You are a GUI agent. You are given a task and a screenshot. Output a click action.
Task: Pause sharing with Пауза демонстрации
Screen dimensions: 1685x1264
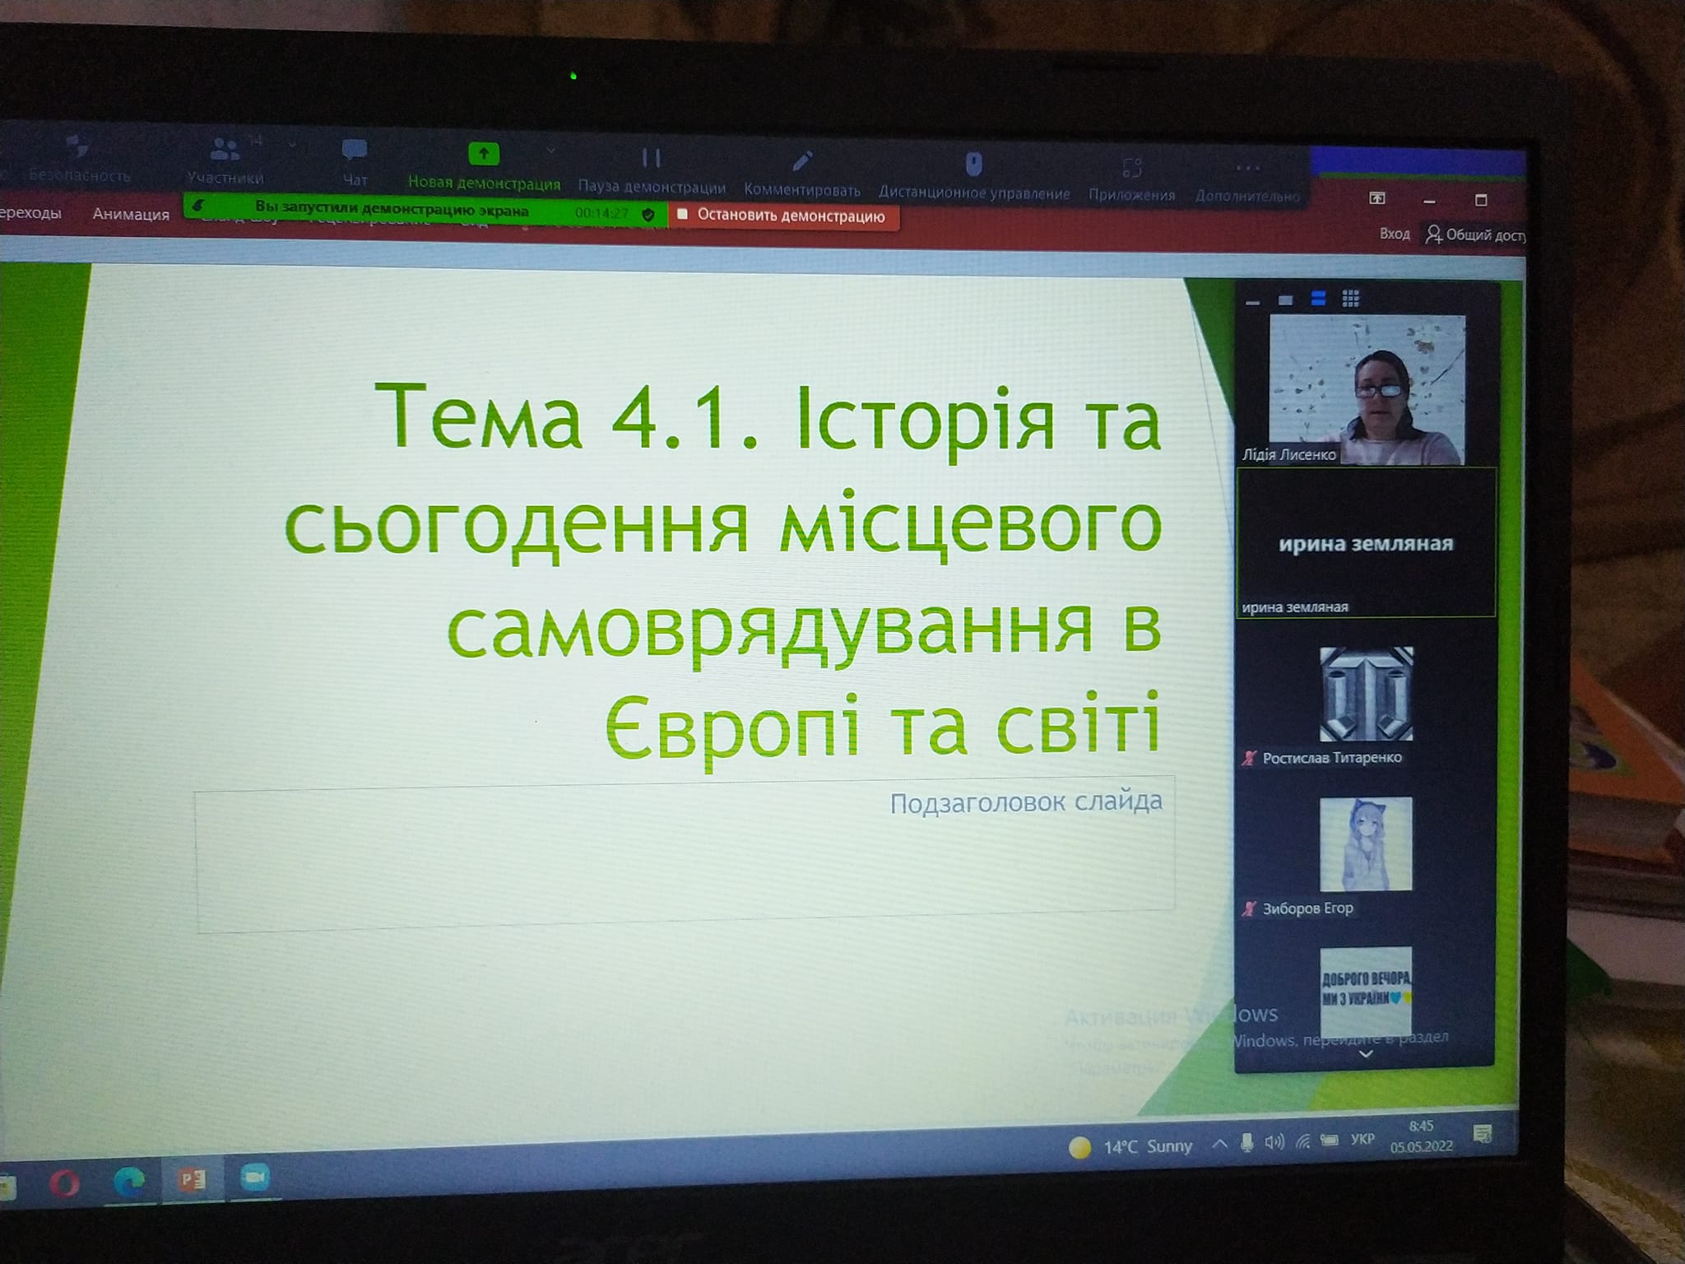click(x=652, y=170)
